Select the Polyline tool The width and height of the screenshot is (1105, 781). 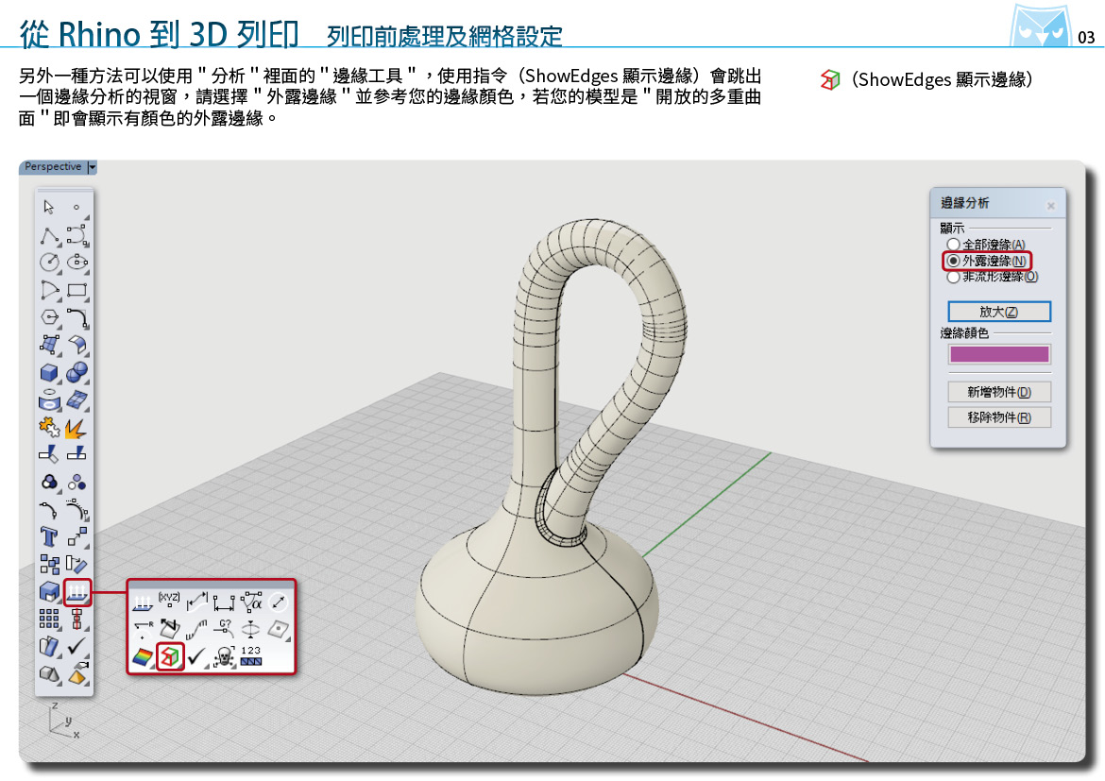(49, 236)
